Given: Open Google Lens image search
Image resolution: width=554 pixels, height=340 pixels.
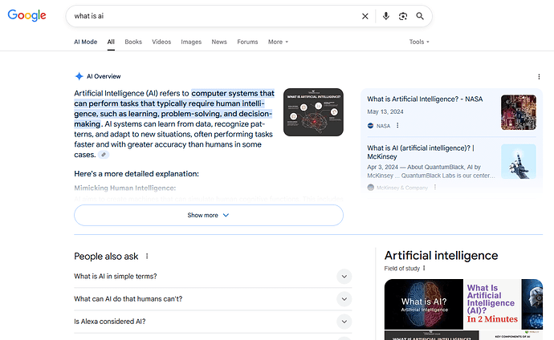Looking at the screenshot, I should (403, 16).
